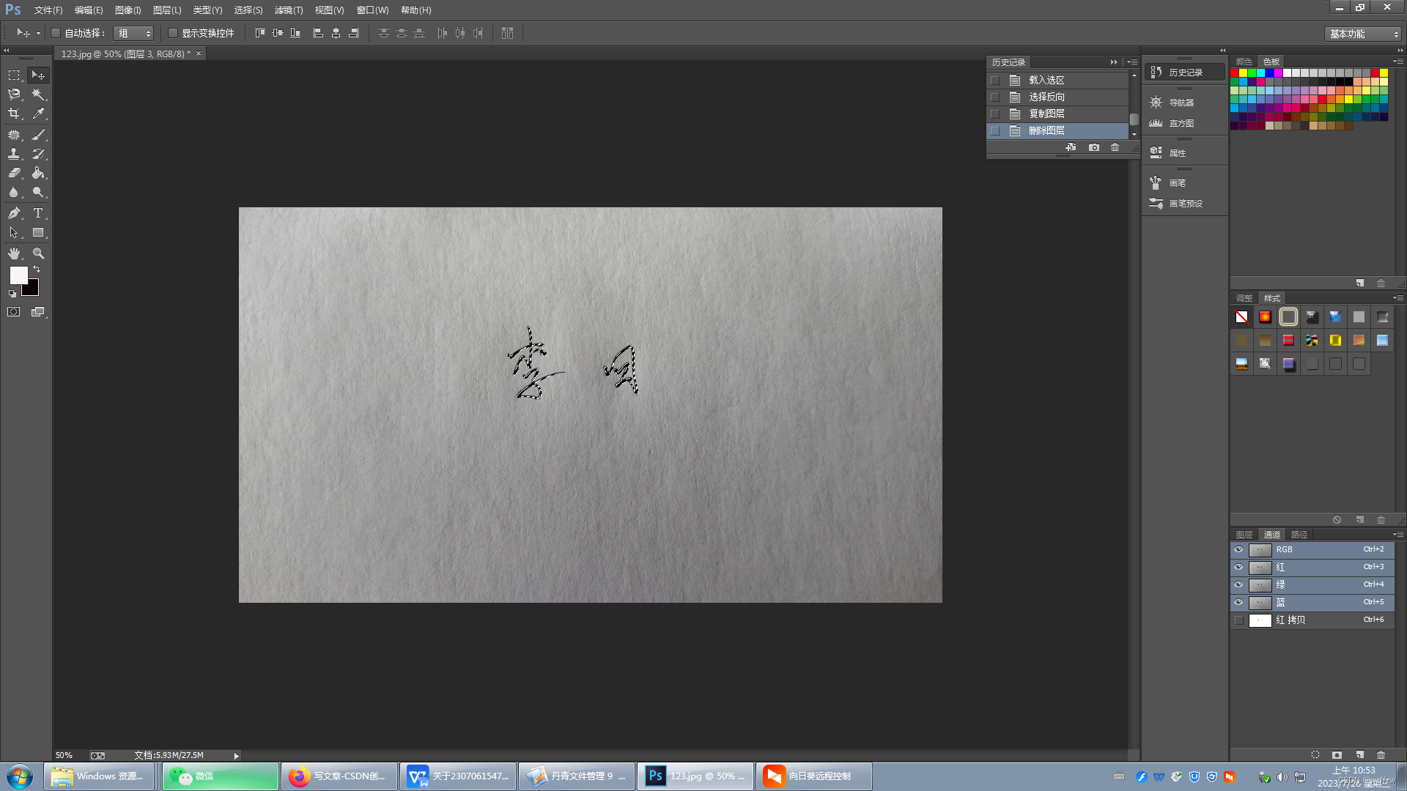Open the Filter menu
1407x791 pixels.
tap(288, 10)
